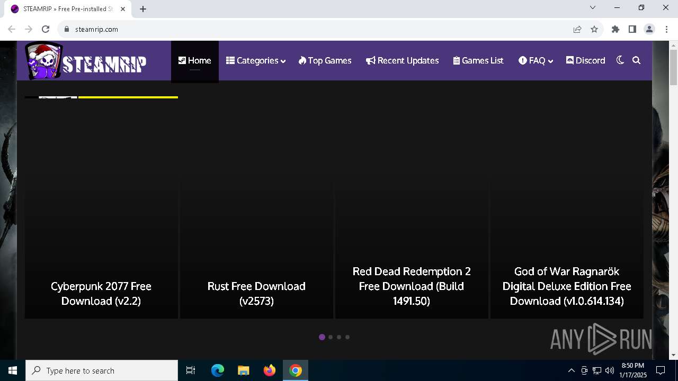Select the third slider dot
The width and height of the screenshot is (678, 381).
pyautogui.click(x=339, y=337)
